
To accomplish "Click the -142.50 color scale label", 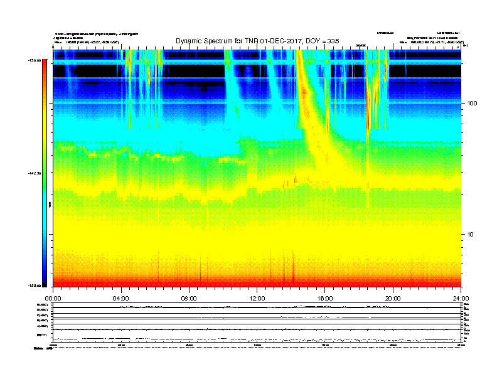I will (35, 173).
